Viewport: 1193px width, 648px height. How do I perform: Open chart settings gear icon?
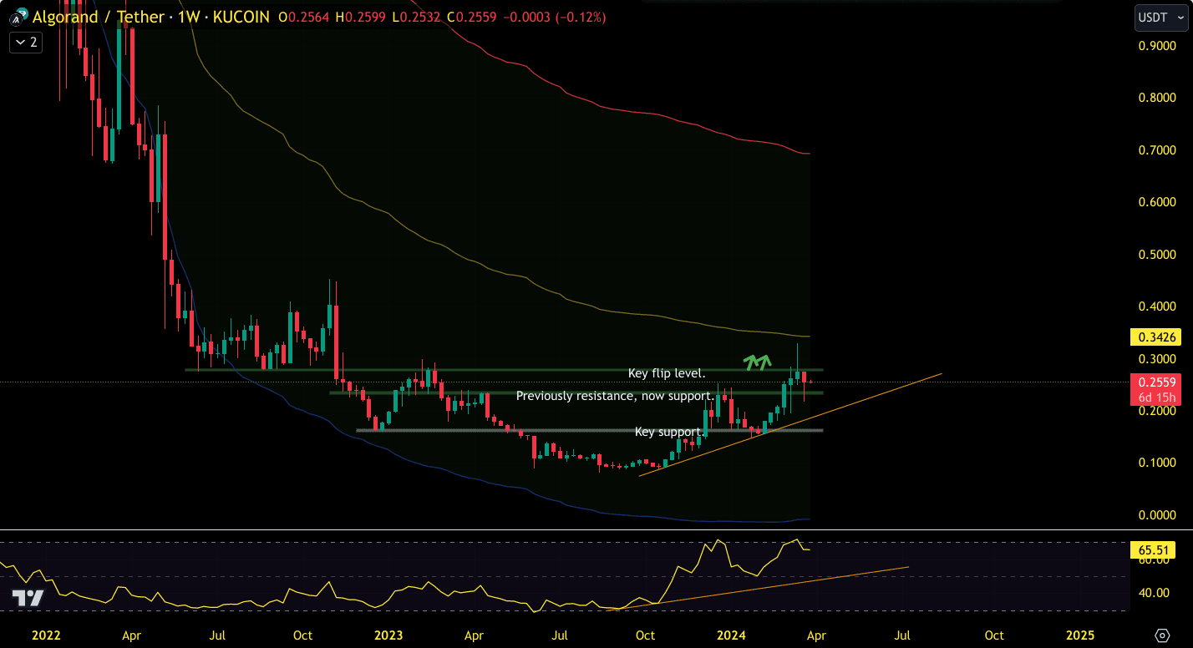click(1161, 635)
